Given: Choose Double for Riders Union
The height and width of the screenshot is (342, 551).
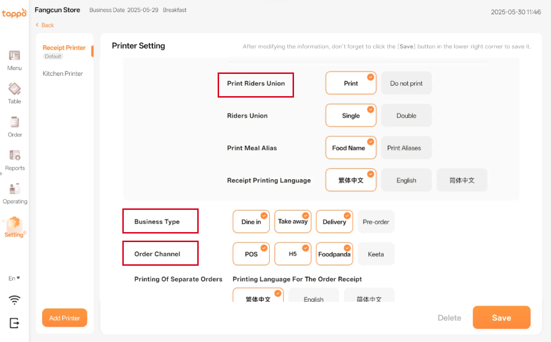Looking at the screenshot, I should [x=406, y=116].
